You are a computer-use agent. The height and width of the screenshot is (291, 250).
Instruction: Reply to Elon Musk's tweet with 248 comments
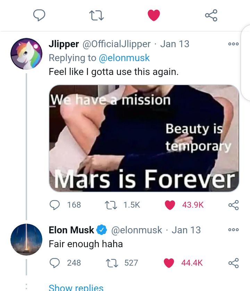point(55,263)
